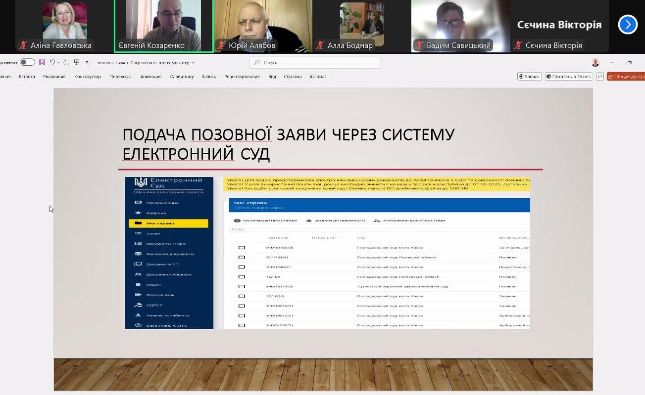This screenshot has height=395, width=645.
Task: Select Юрій Алябов's video tile
Action: pos(263,26)
